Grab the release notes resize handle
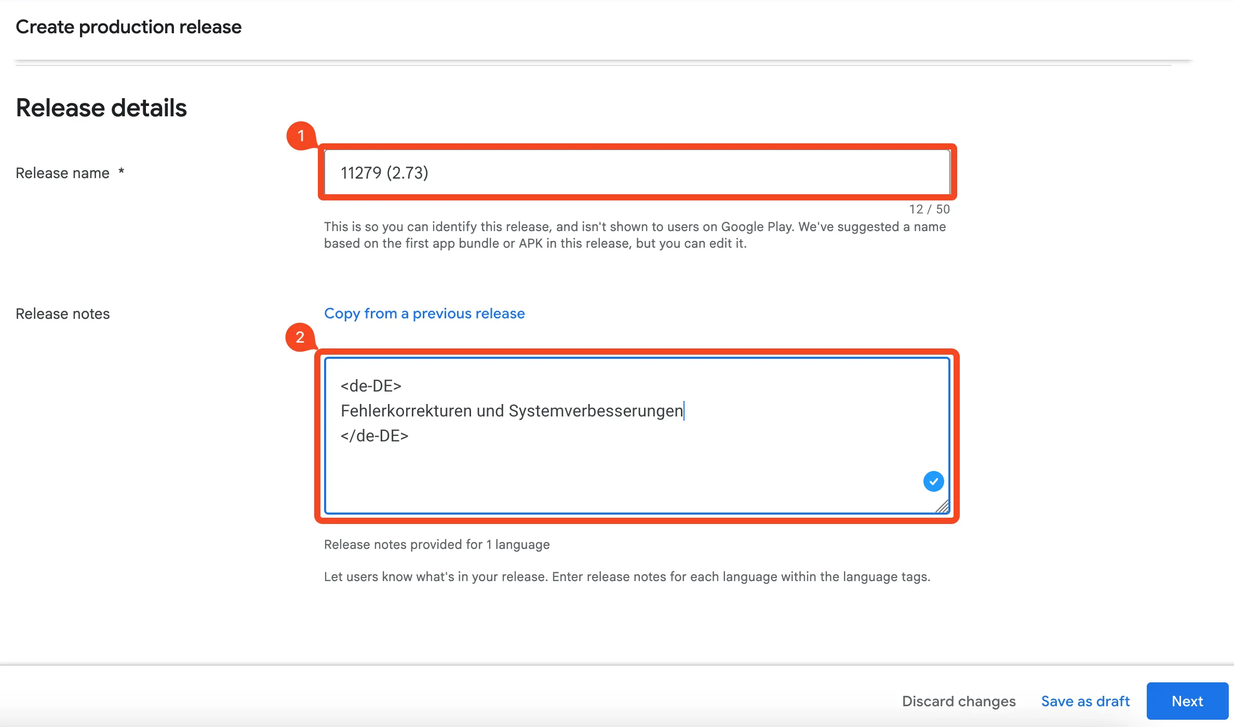The image size is (1234, 727). point(943,506)
